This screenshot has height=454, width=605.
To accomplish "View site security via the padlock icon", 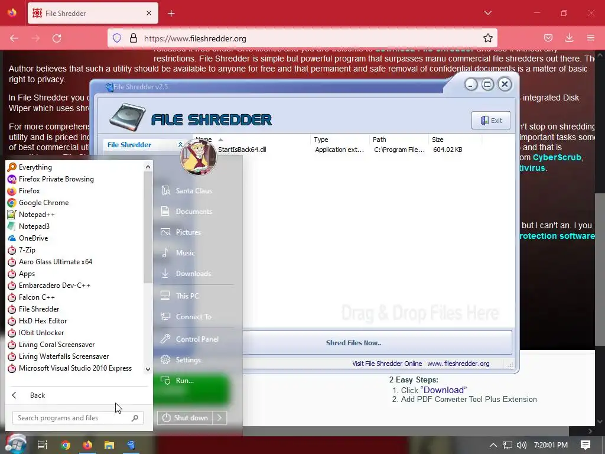I will 134,38.
